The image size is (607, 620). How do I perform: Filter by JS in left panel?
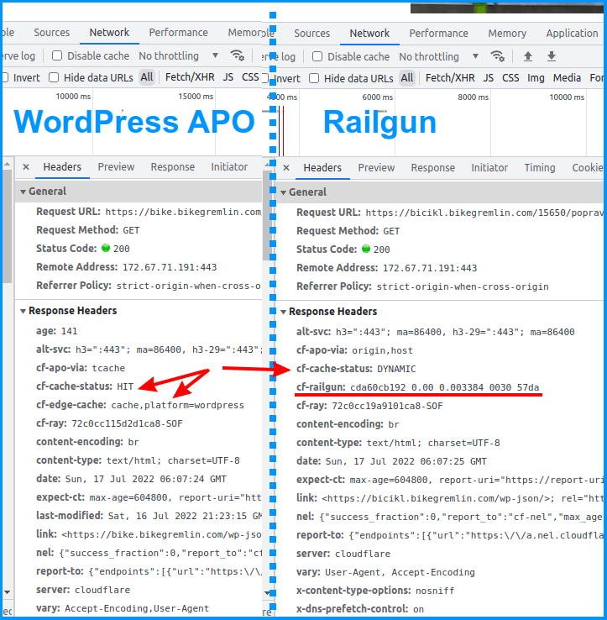[228, 77]
